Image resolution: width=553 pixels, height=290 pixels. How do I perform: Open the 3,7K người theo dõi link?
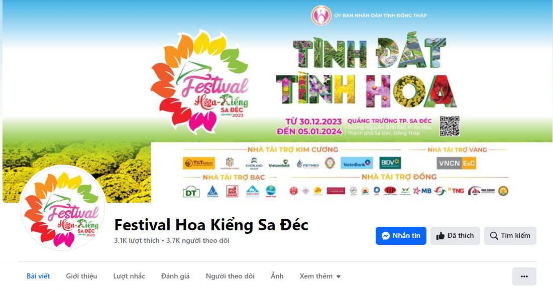(x=198, y=241)
